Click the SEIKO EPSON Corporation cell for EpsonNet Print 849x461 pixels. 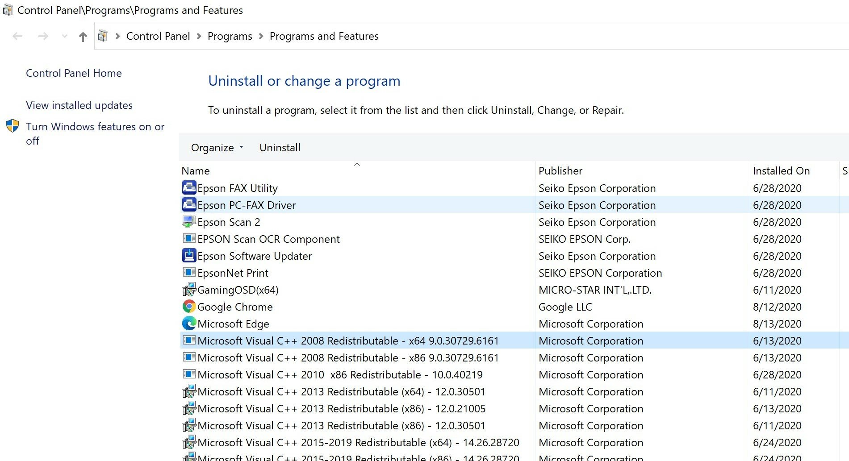click(x=600, y=273)
